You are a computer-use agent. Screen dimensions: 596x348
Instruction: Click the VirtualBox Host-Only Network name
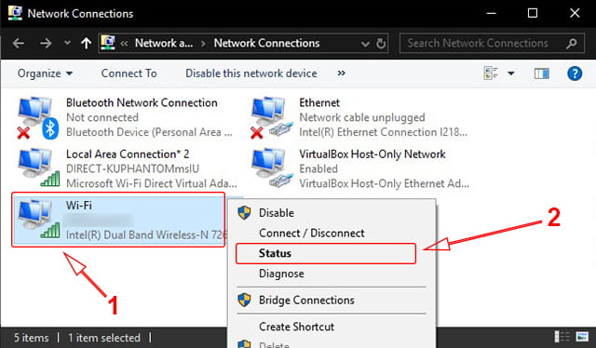point(372,154)
